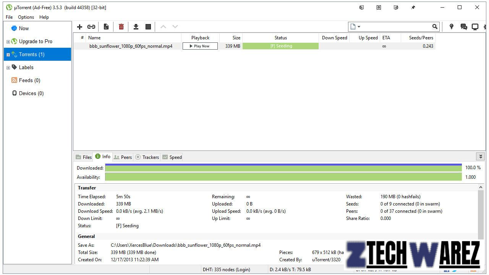This screenshot has width=489, height=275.
Task: Stop the torrent with square icon
Action: 148,27
